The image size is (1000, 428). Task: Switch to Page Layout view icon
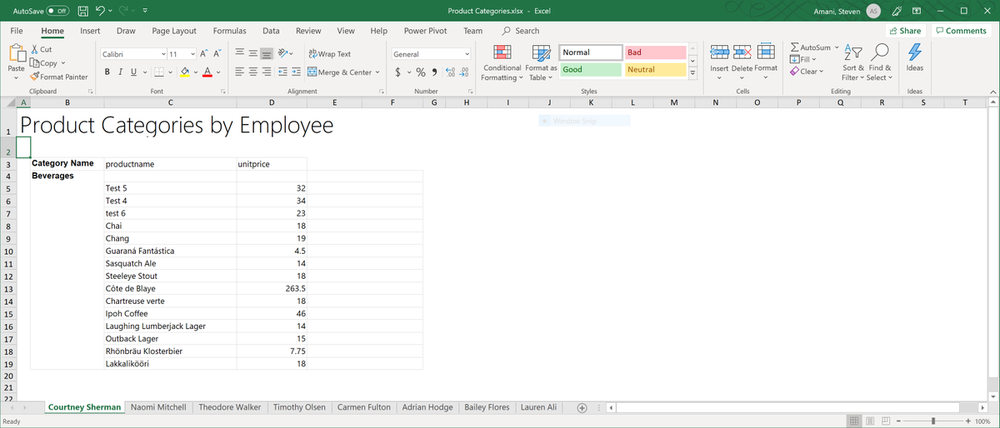(x=868, y=421)
